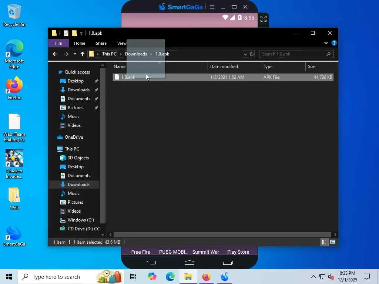Viewport: 379px width, 284px height.
Task: Open the address bar history dropdown
Action: click(x=245, y=54)
